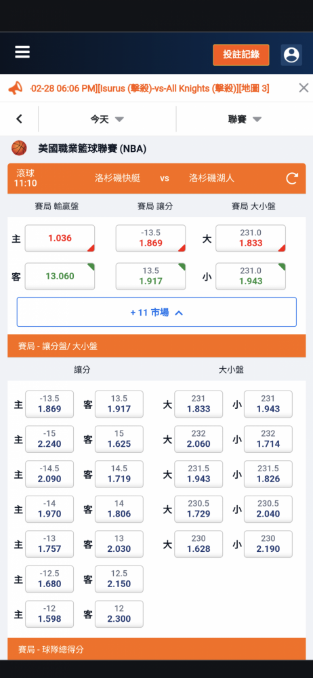
Task: Choose under 230 at odds 2.190
Action: pyautogui.click(x=268, y=544)
